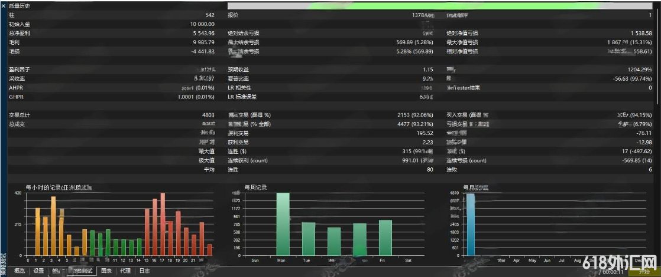Click the 盈利因子 label
Screen dimensions: 661x277
click(20, 70)
